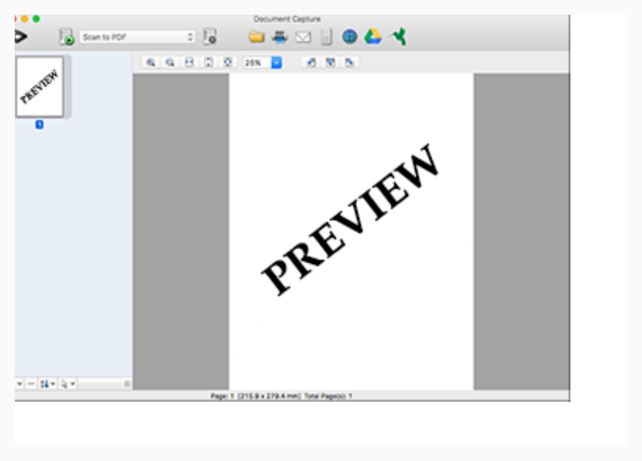Open the Scan to PDF job dropdown
Screen dimensions: 642x461
coord(137,37)
